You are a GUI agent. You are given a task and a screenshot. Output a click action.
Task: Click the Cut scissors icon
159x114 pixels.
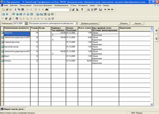coord(16,10)
